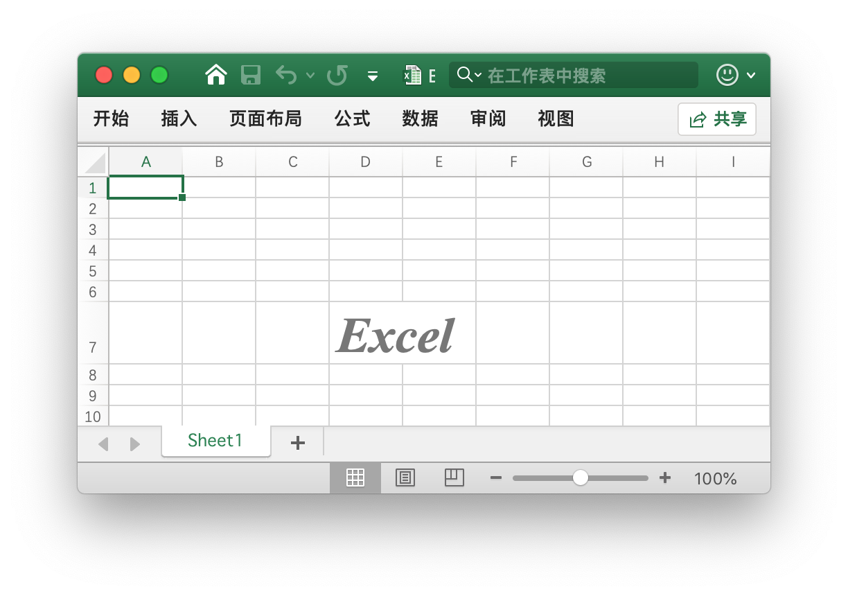Click the smiley feedback icon
The image size is (848, 596).
(x=727, y=75)
